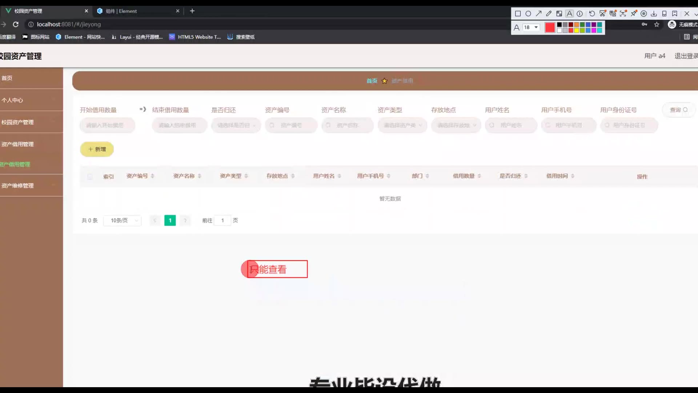Pin the screenshot to screen

tap(634, 13)
